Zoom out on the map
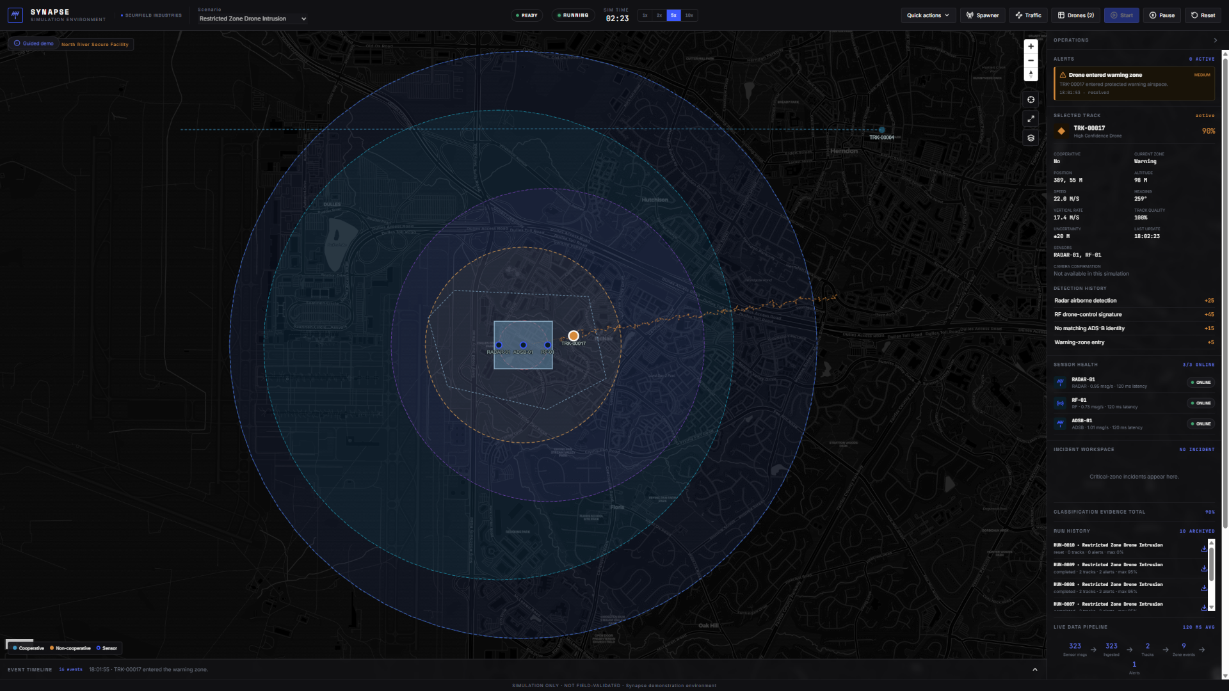Screen dimensions: 1229x691 click(1031, 60)
